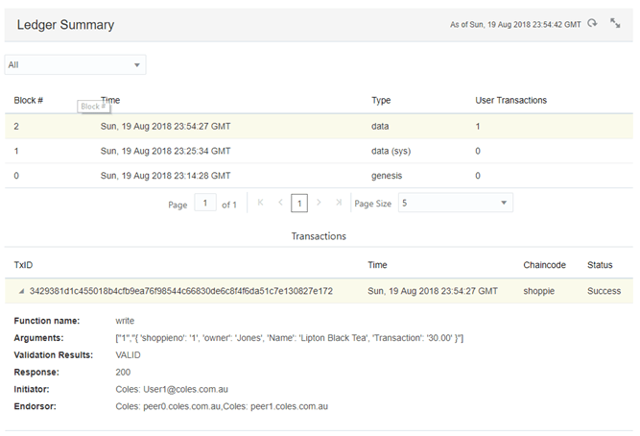The image size is (640, 436).
Task: Click the TxID column header
Action: [x=24, y=264]
